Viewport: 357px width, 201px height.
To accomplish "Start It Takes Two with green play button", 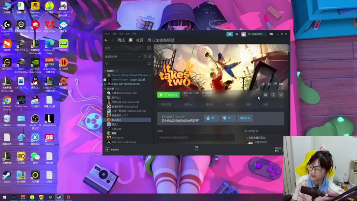I will pos(169,95).
